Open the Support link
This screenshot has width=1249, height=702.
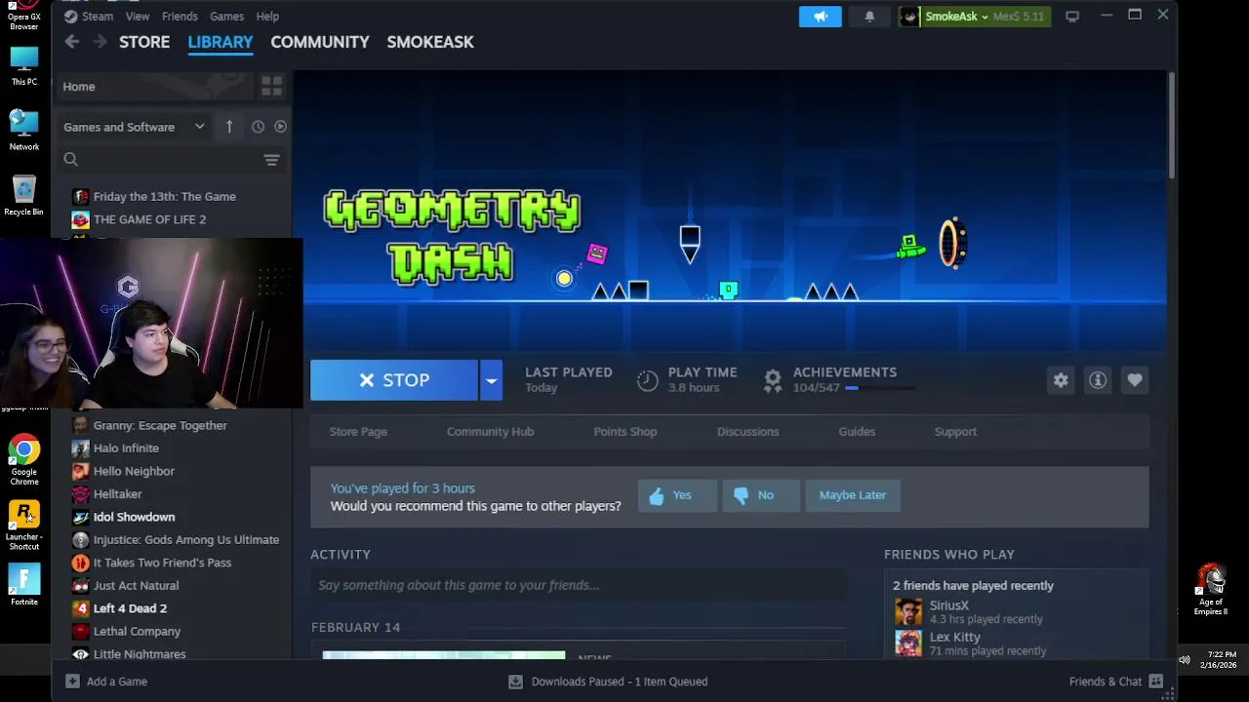tap(955, 432)
